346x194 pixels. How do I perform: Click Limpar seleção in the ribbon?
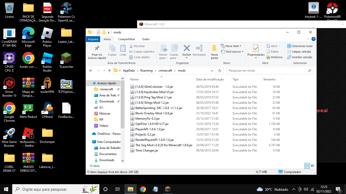tap(299, 52)
